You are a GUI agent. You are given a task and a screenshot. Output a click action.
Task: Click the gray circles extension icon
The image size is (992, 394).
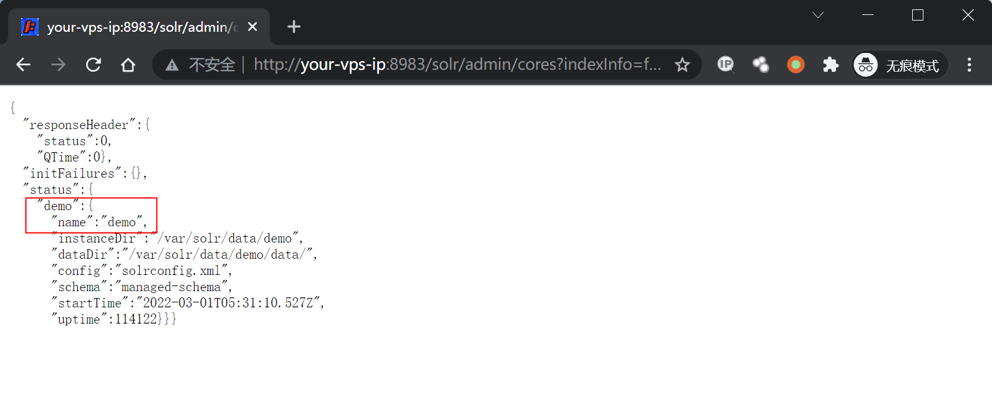(761, 65)
